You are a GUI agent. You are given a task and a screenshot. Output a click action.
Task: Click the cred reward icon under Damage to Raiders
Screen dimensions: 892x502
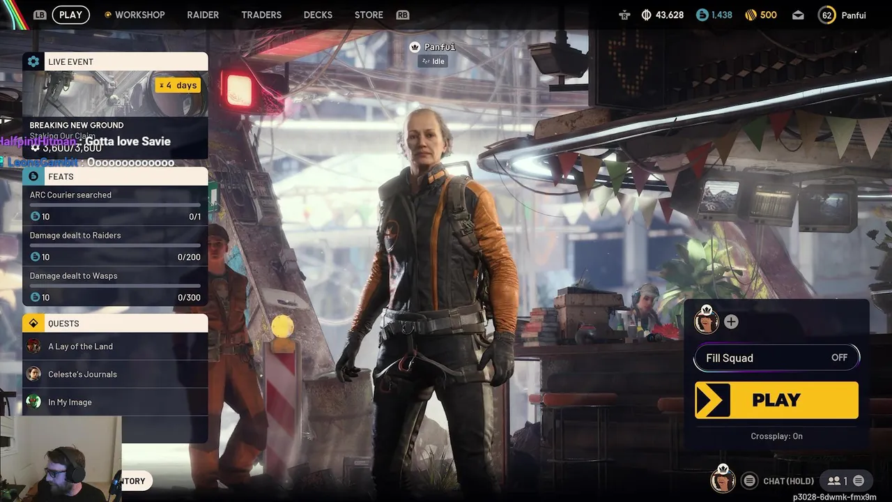35,257
